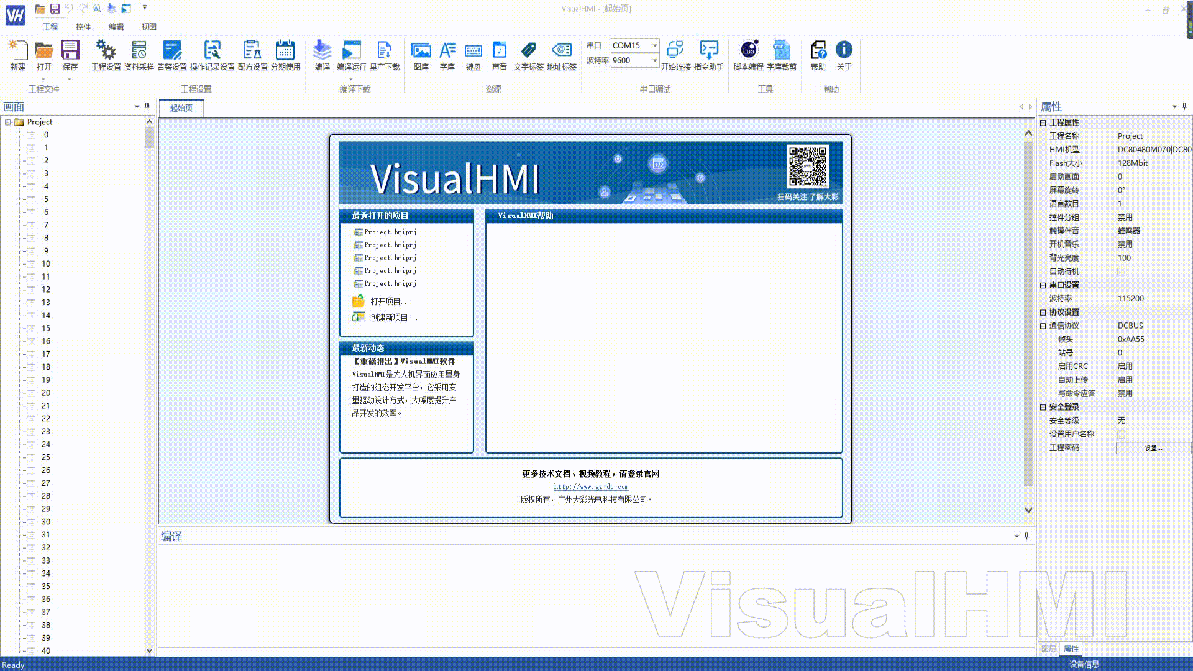Collapse the 协议设置 section
The image size is (1193, 671).
(x=1043, y=313)
